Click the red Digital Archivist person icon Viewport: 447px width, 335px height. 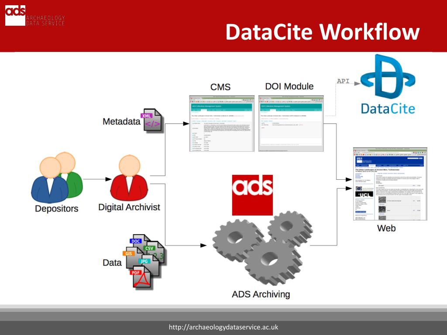pos(129,178)
